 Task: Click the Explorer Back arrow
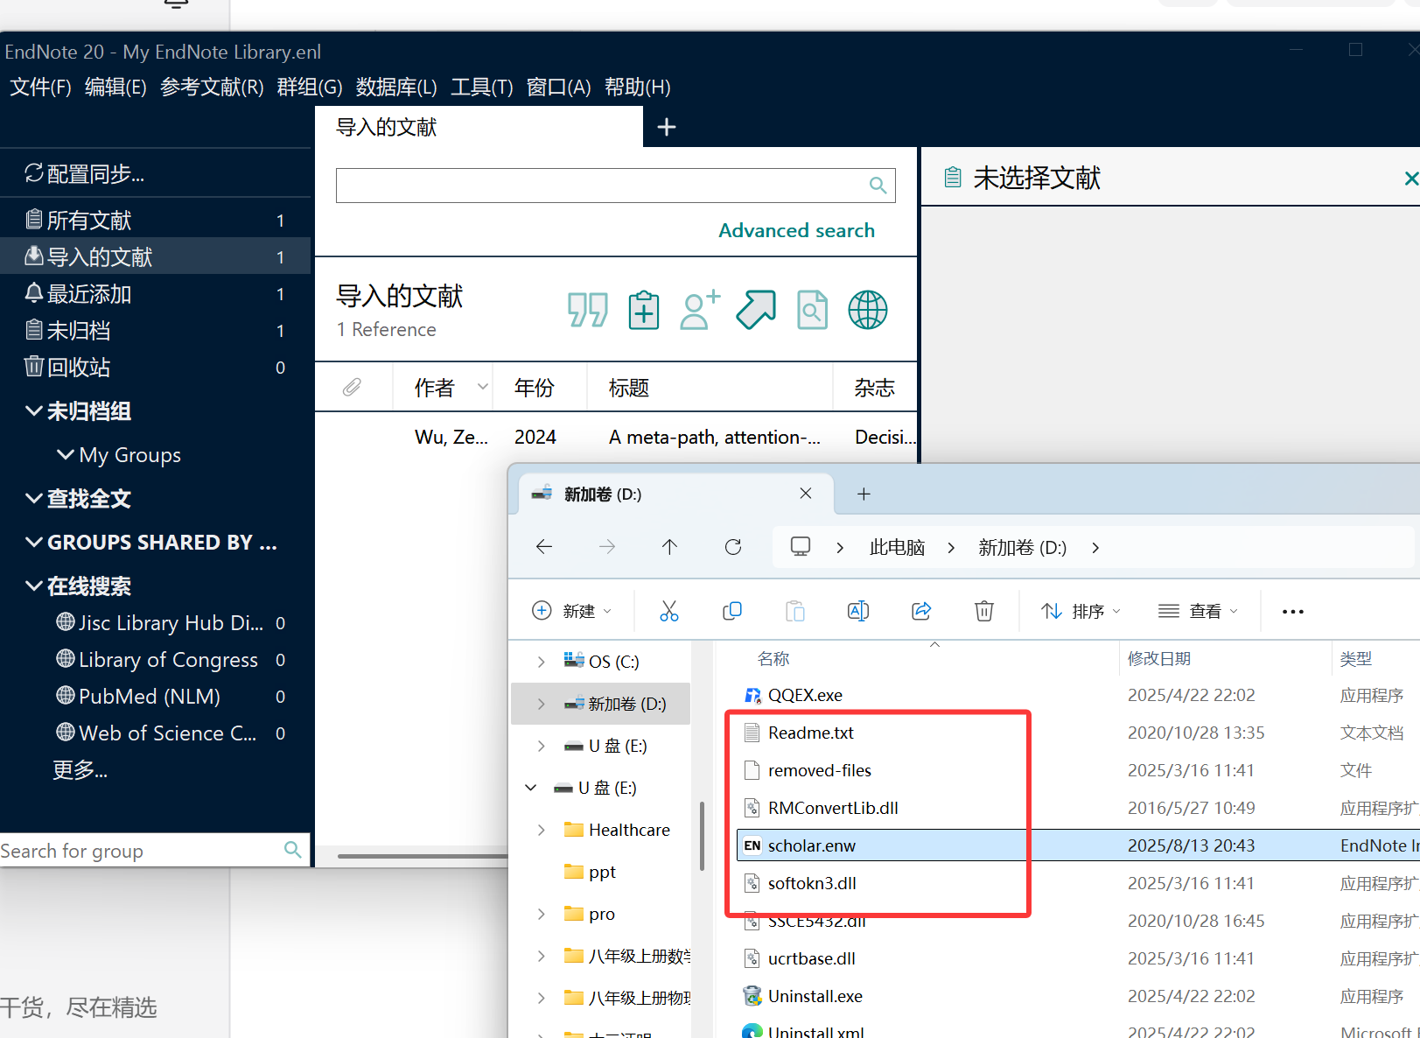pos(544,547)
